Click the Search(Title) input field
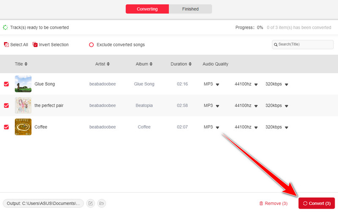This screenshot has height=212, width=338. 303,44
